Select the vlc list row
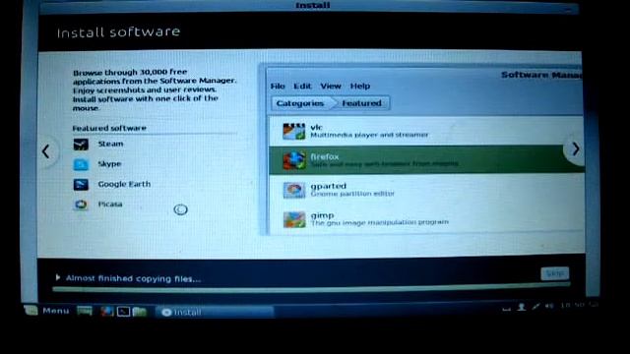This screenshot has height=354, width=630. tap(426, 131)
